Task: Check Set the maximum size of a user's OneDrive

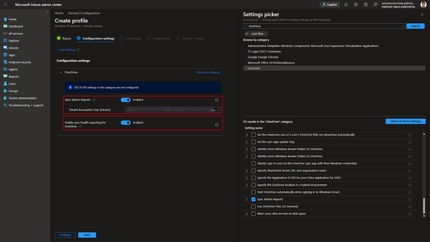Action: [253, 135]
